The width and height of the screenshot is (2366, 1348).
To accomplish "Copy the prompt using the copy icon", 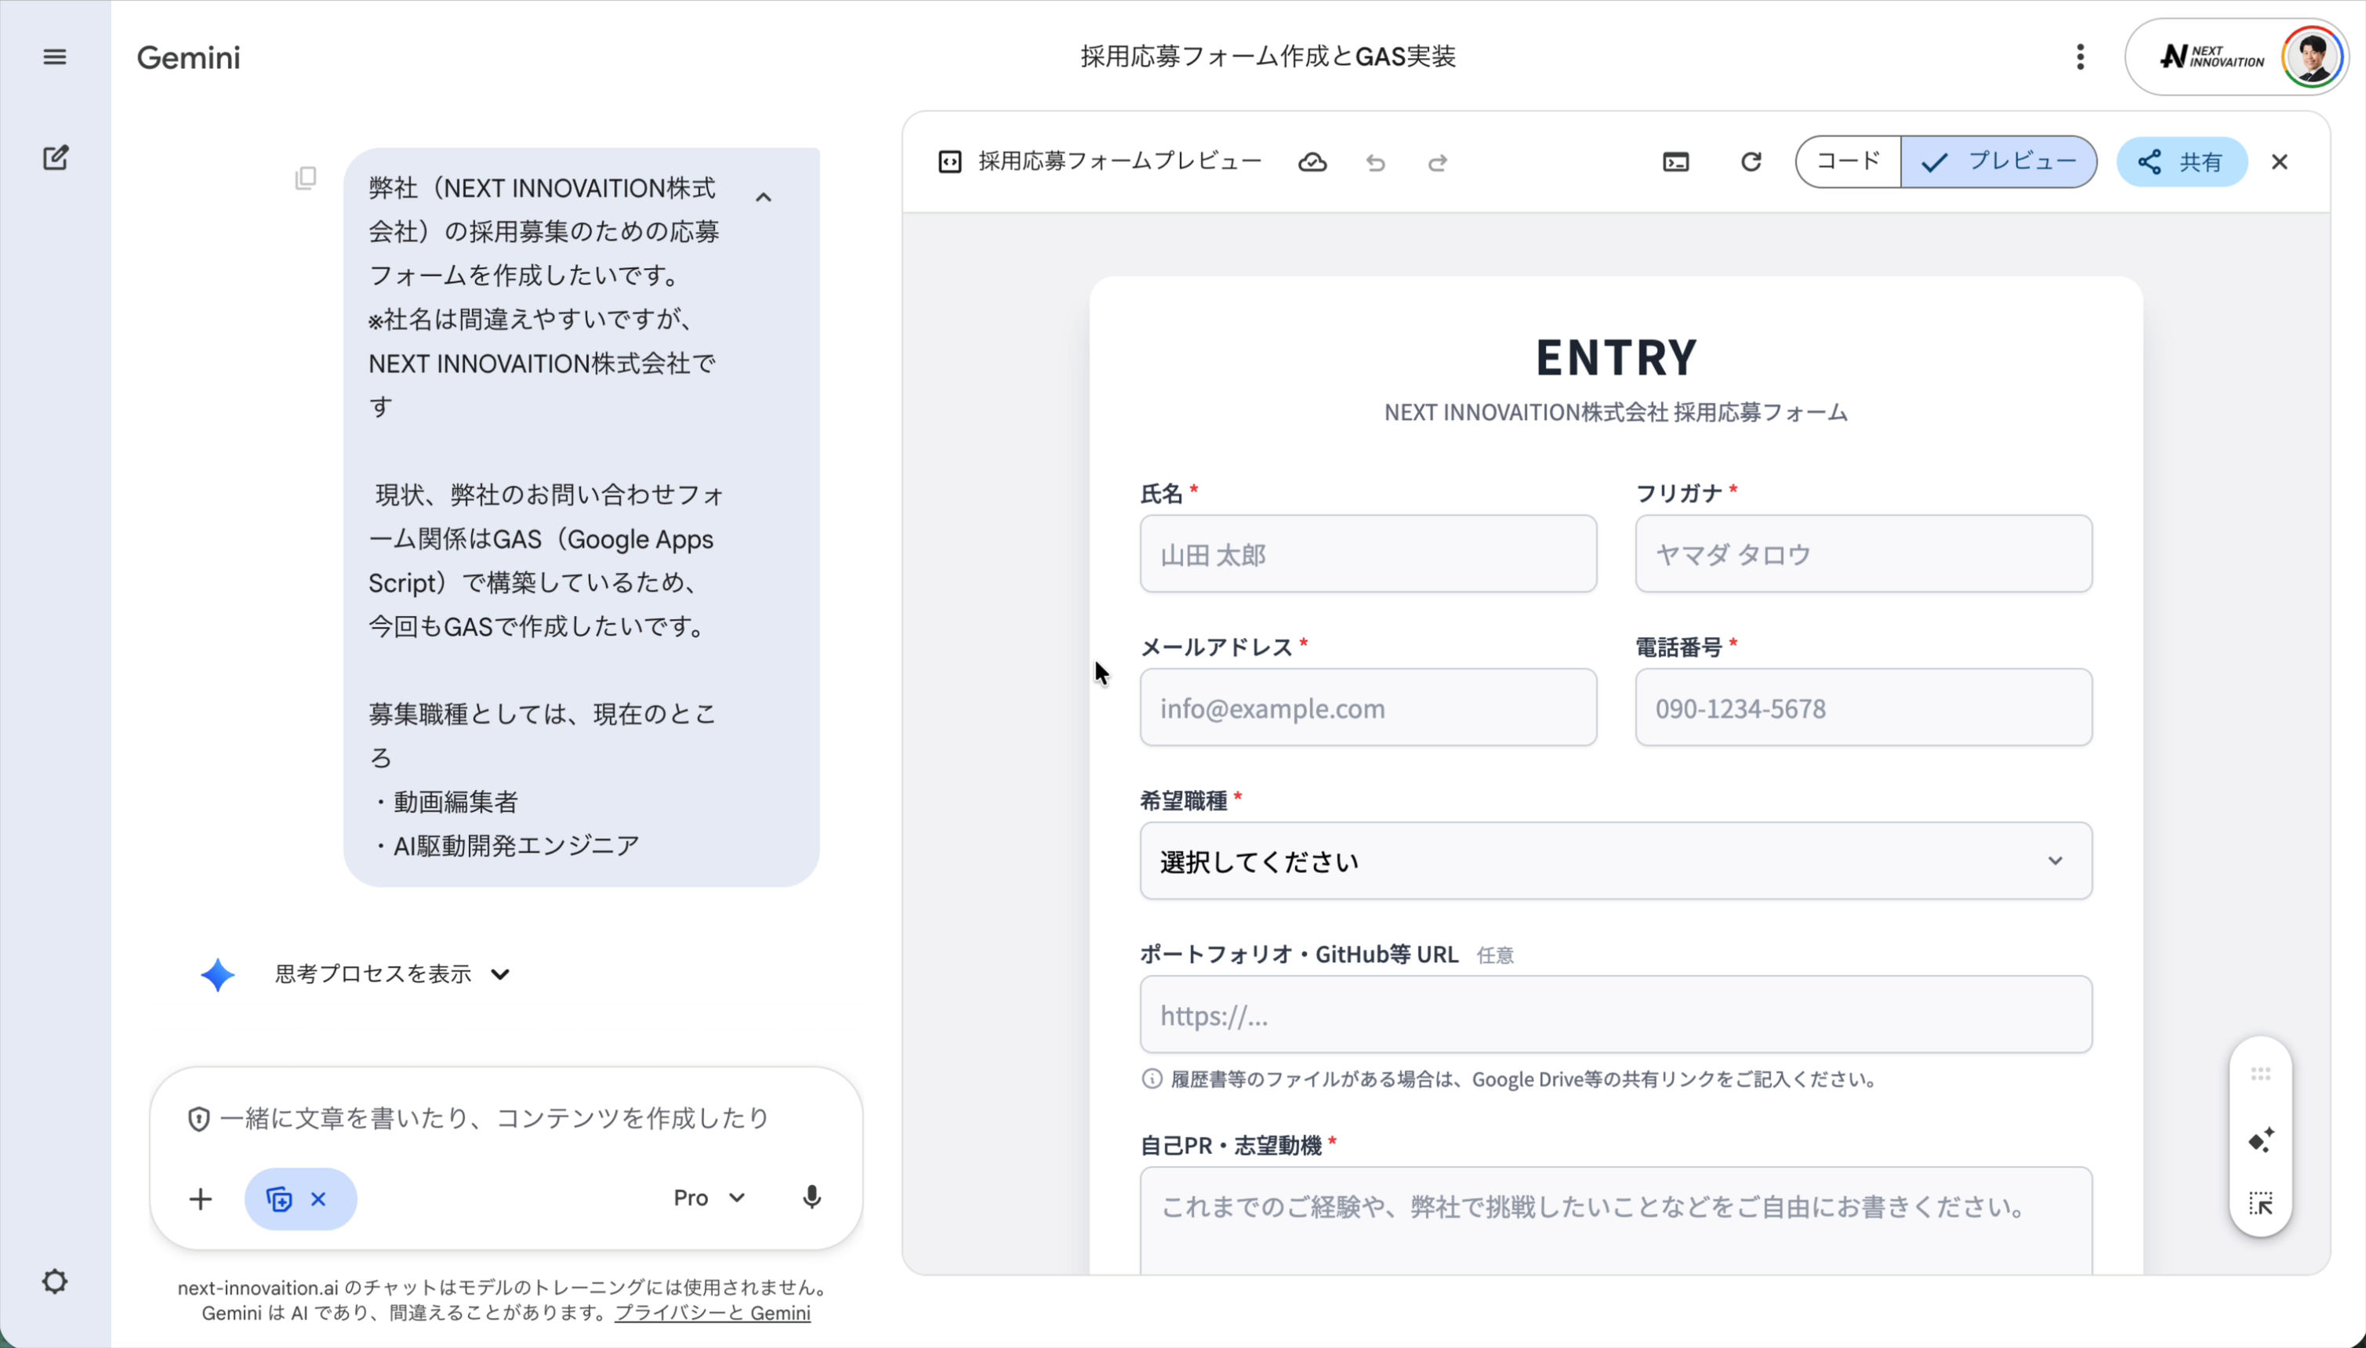I will (x=306, y=178).
